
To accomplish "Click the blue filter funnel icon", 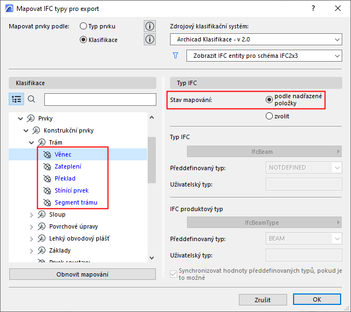I will coord(175,56).
